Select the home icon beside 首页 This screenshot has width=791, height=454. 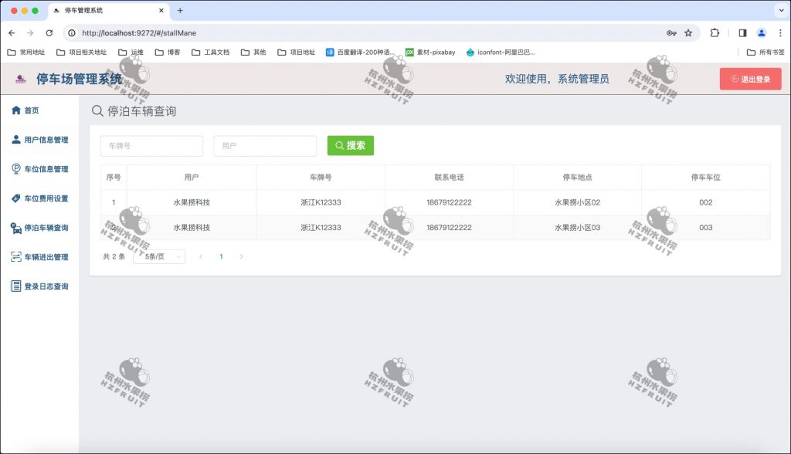click(16, 110)
